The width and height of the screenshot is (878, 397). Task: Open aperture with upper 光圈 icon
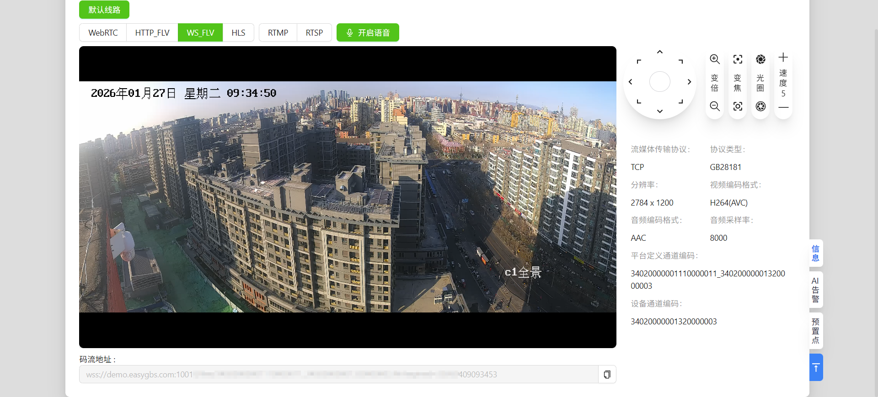coord(760,59)
